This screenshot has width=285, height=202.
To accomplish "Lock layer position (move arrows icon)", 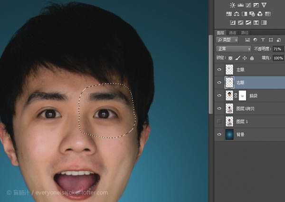I will tap(245, 58).
